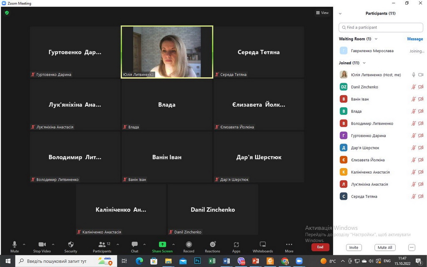Click the Find a participant search field
Image resolution: width=427 pixels, height=267 pixels.
tap(380, 27)
